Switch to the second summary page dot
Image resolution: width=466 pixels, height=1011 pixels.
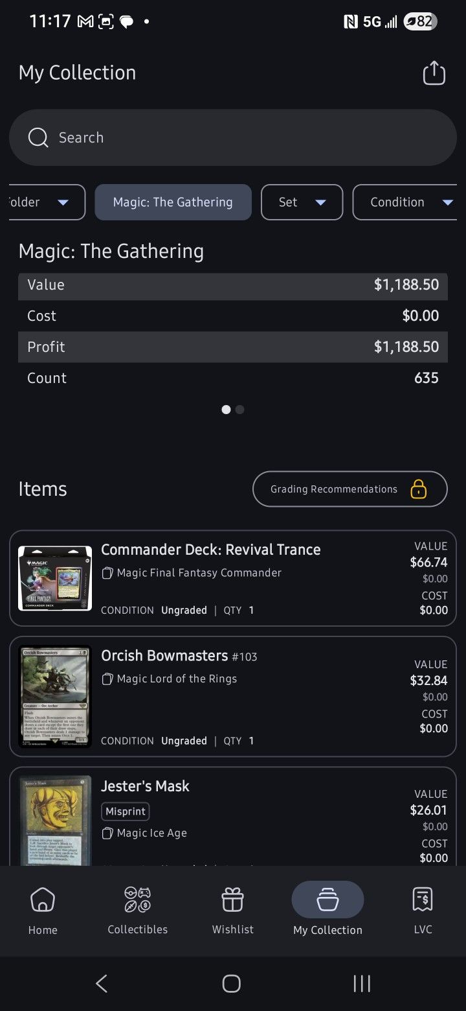pos(240,410)
